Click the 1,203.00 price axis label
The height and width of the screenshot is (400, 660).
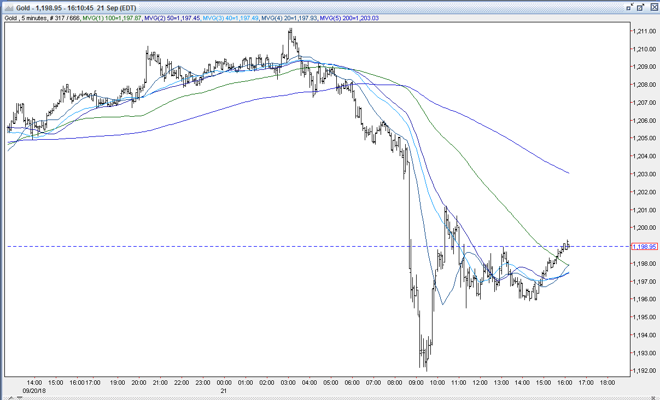coord(644,174)
